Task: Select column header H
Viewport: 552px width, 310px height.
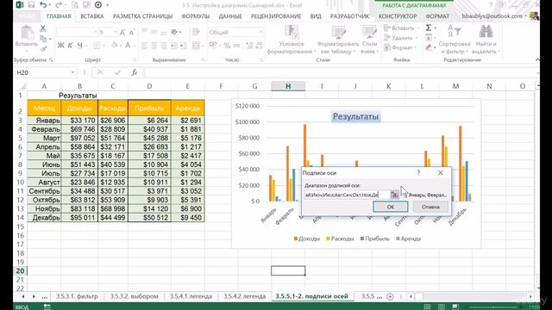Action: point(288,86)
